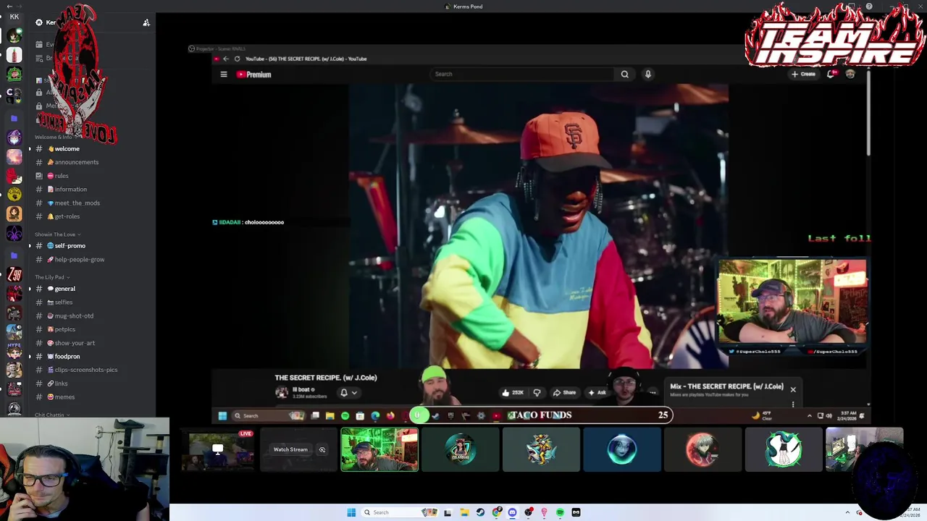Open File Explorer from the Windows taskbar
The height and width of the screenshot is (521, 927).
click(464, 512)
